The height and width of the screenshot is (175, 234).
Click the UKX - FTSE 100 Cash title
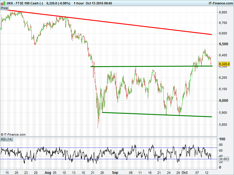(x=24, y=3)
